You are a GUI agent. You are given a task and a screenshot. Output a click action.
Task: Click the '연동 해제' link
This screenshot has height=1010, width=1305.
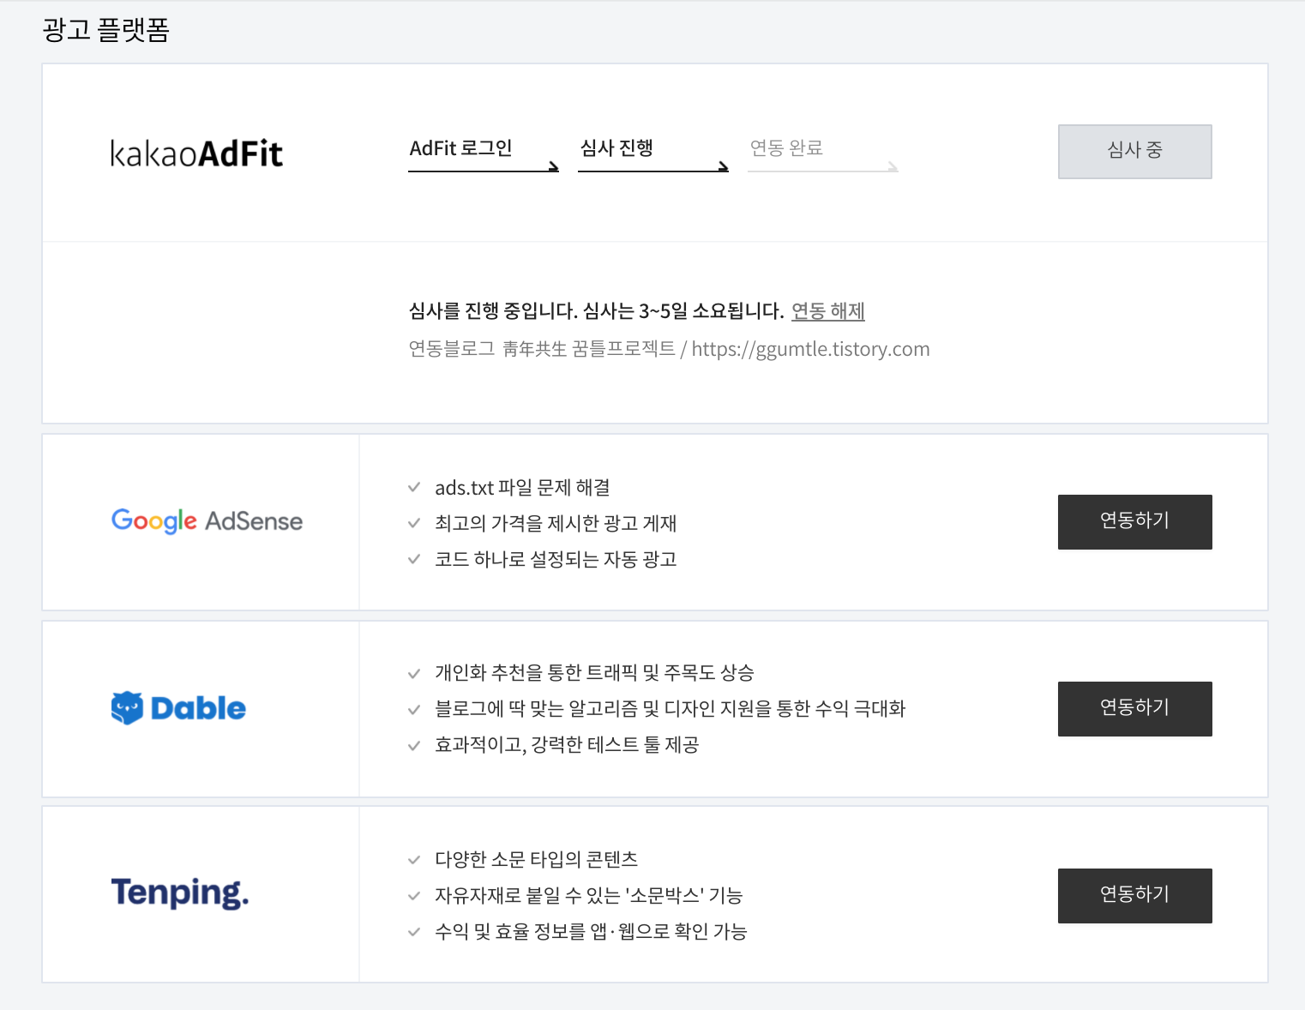pos(827,311)
